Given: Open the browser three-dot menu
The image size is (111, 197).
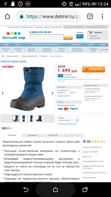Looking at the screenshot, I should coord(102,16).
